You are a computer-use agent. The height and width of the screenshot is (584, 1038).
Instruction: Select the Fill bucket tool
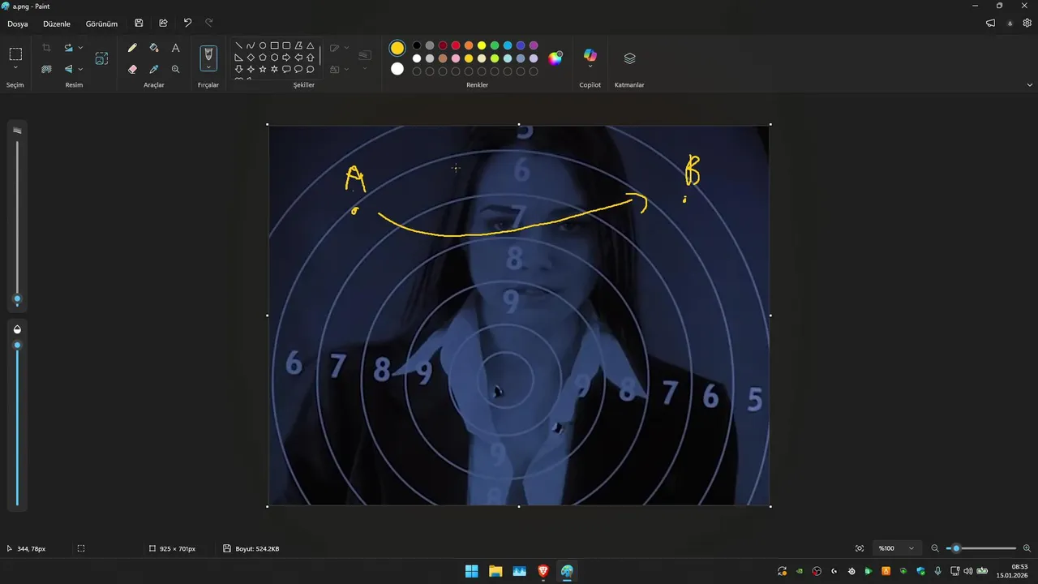point(154,48)
